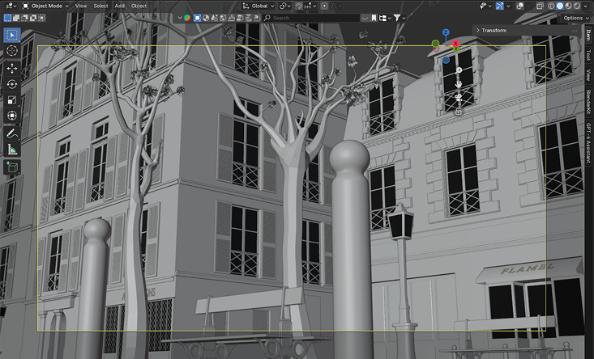The image size is (594, 359).
Task: Toggle X-Ray mode
Action: [x=540, y=6]
